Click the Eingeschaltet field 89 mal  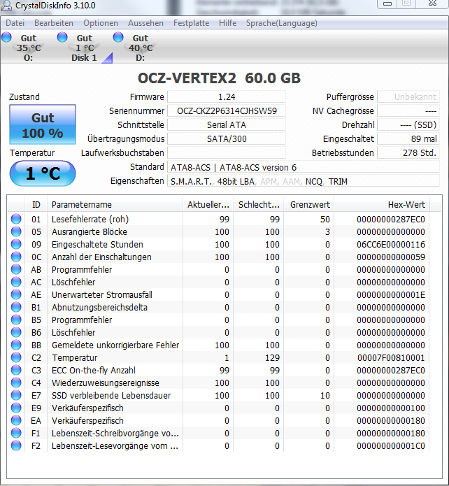[x=408, y=139]
